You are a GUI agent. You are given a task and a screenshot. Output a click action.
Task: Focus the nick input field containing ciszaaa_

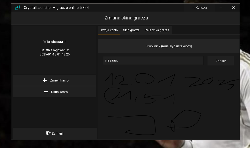pos(153,60)
